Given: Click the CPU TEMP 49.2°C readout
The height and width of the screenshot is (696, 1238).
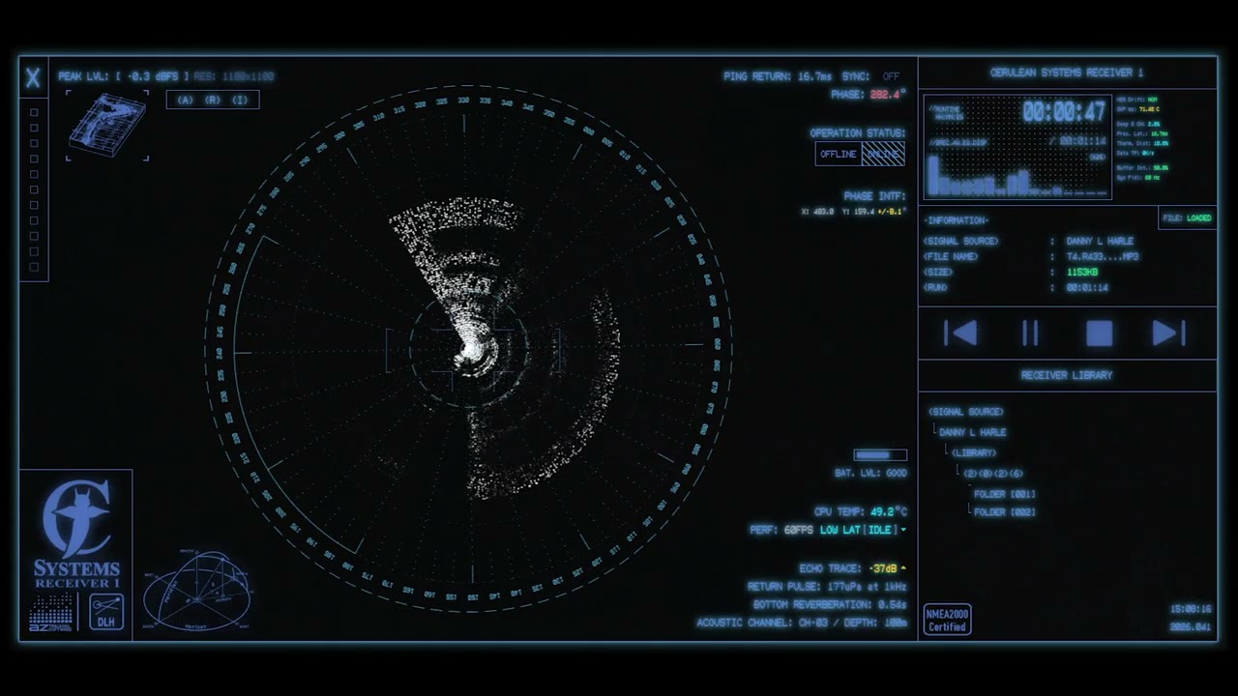Looking at the screenshot, I should [x=861, y=511].
